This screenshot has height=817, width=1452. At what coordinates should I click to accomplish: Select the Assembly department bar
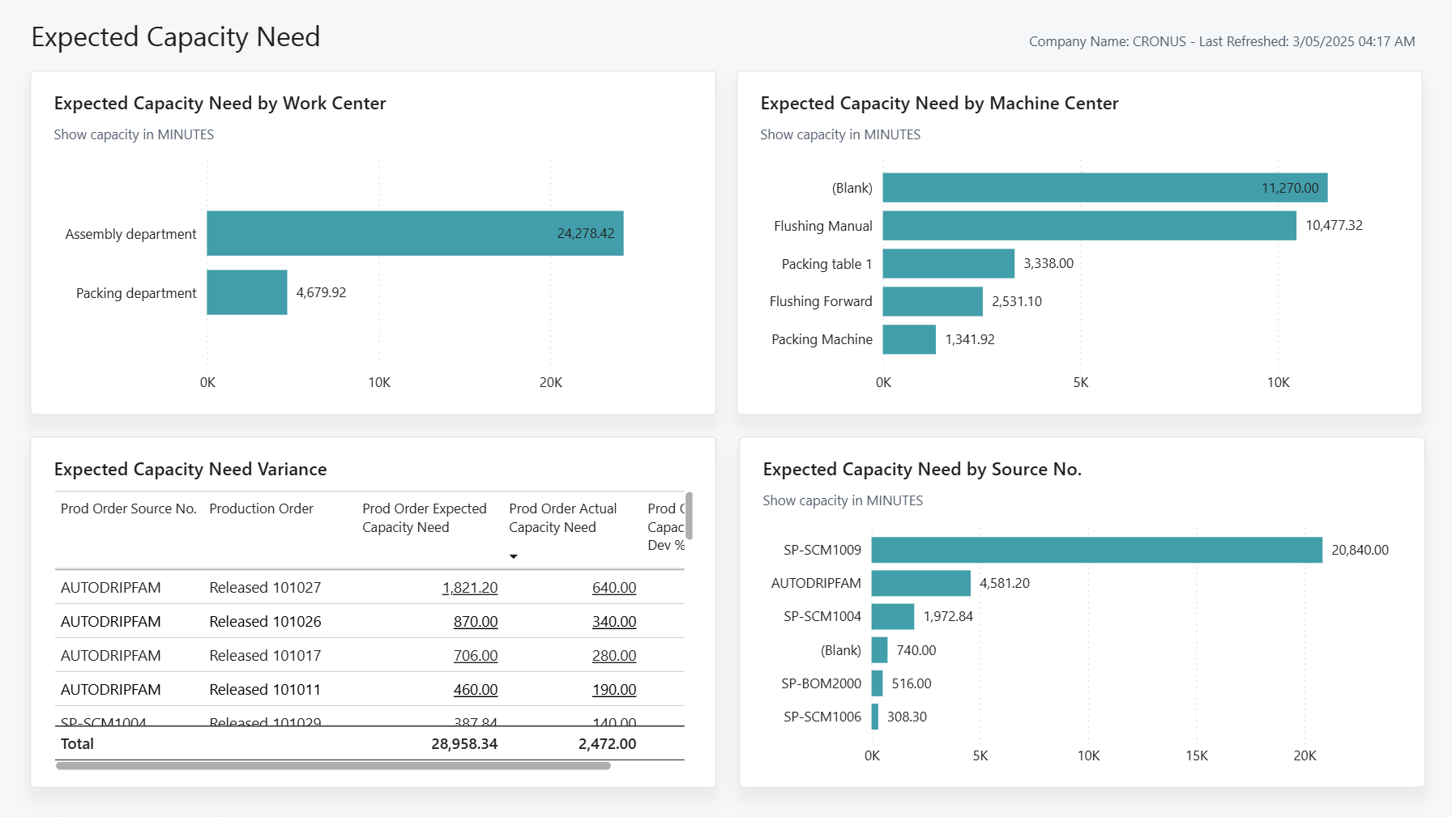tap(413, 233)
